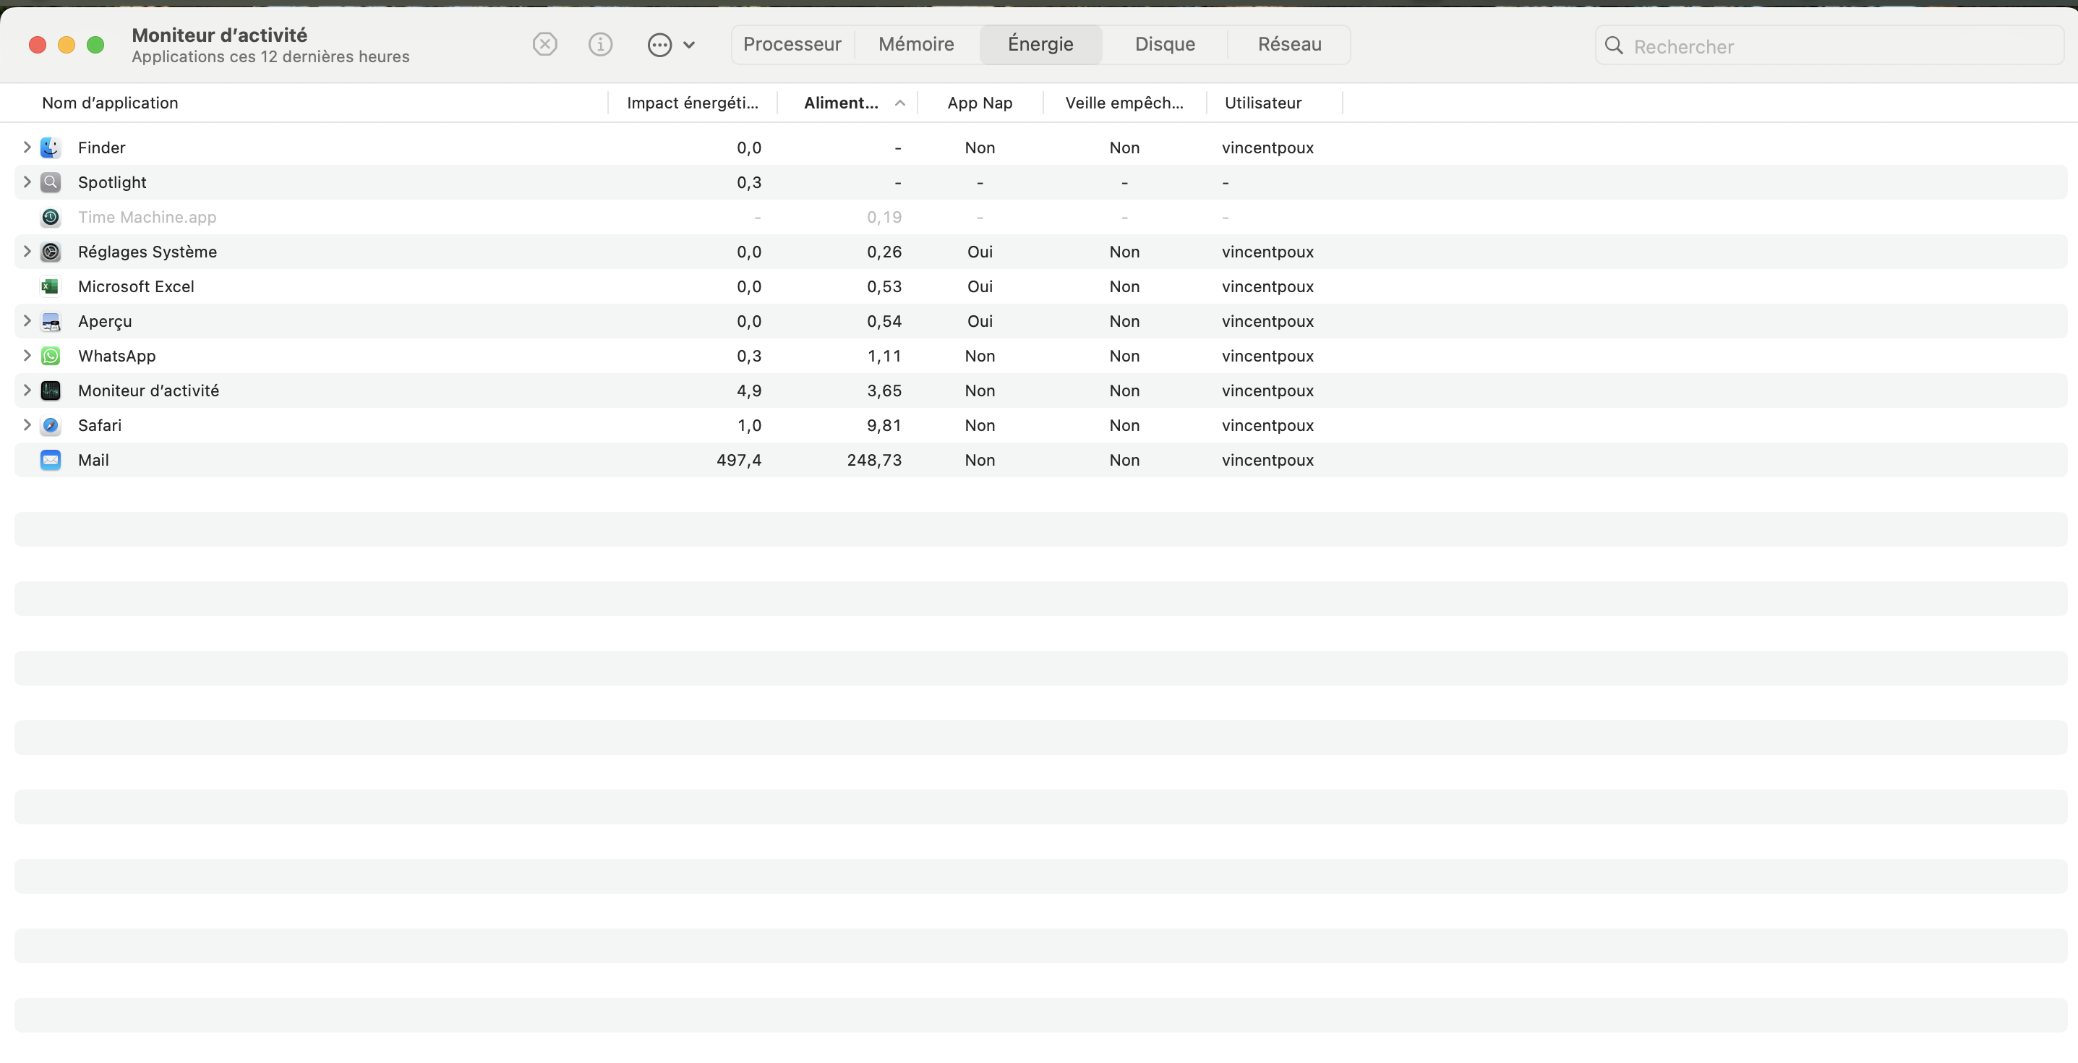2078x1063 pixels.
Task: Open the process info inspector icon
Action: 600,44
